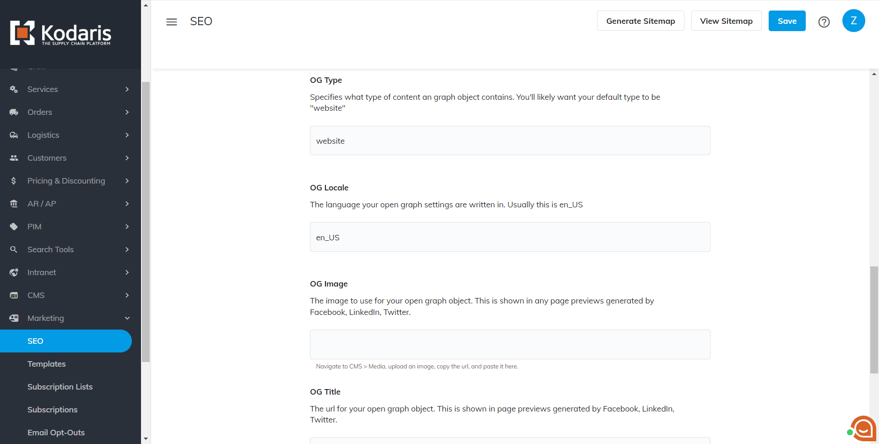The height and width of the screenshot is (444, 879).
Task: Click the Intranet globe icon
Action: pos(14,272)
